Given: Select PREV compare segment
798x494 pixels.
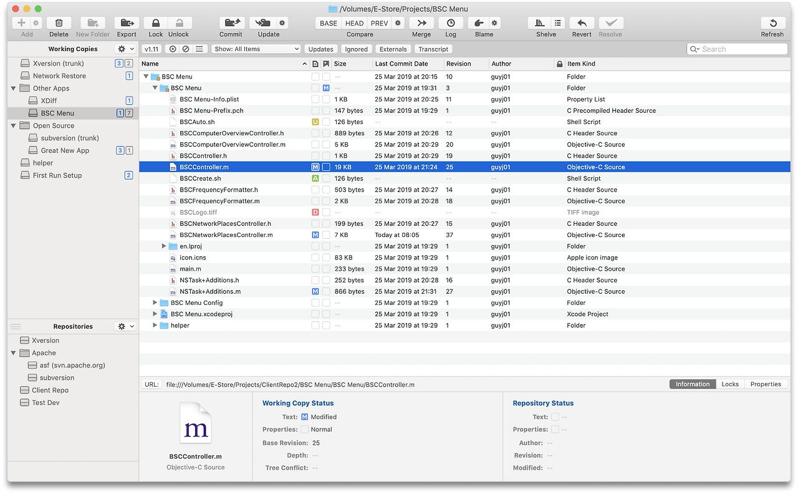Looking at the screenshot, I should click(x=379, y=23).
